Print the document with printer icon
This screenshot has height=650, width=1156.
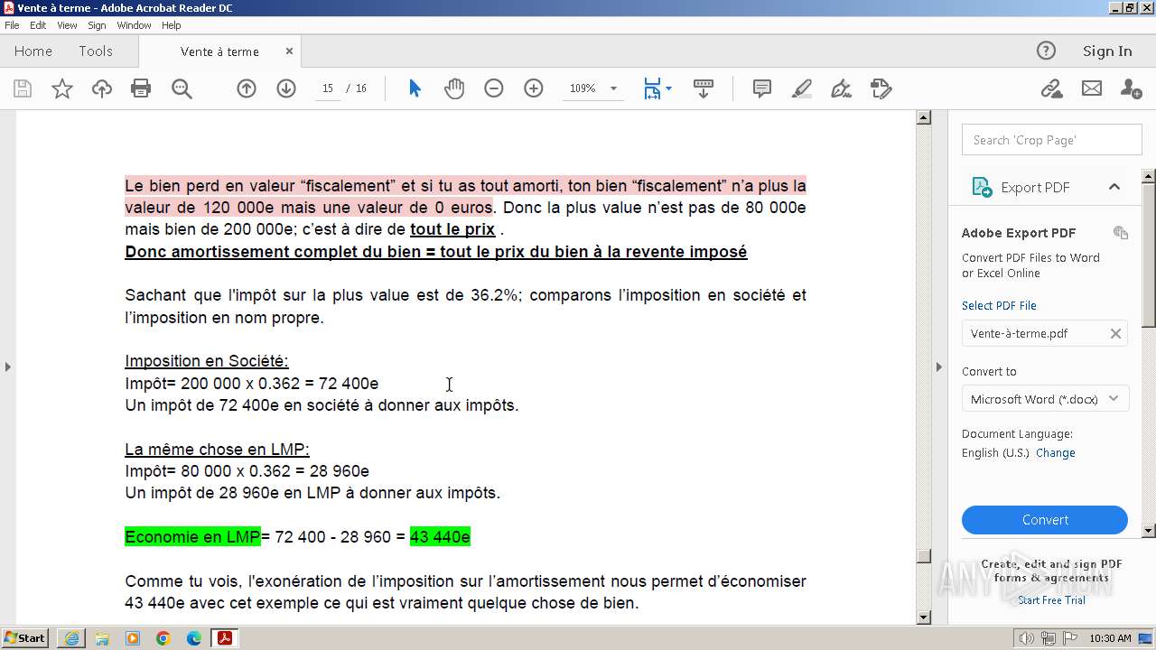(x=141, y=88)
